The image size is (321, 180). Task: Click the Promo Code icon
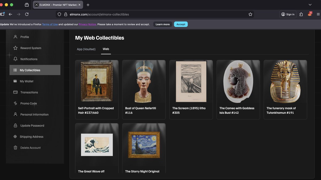[x=15, y=103]
